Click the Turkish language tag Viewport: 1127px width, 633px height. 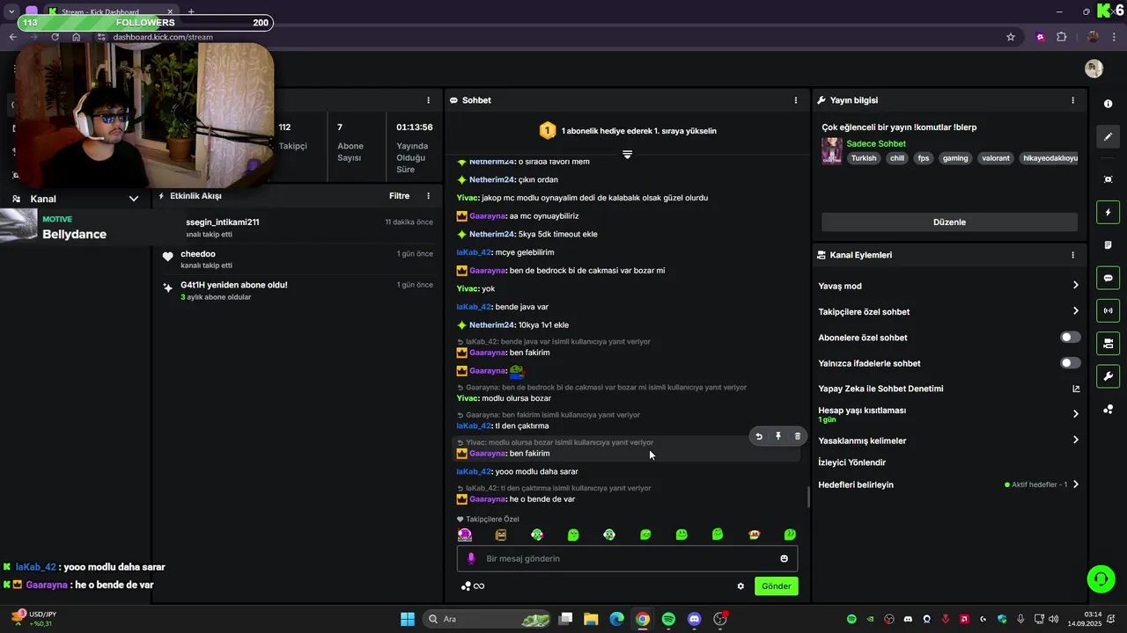863,158
